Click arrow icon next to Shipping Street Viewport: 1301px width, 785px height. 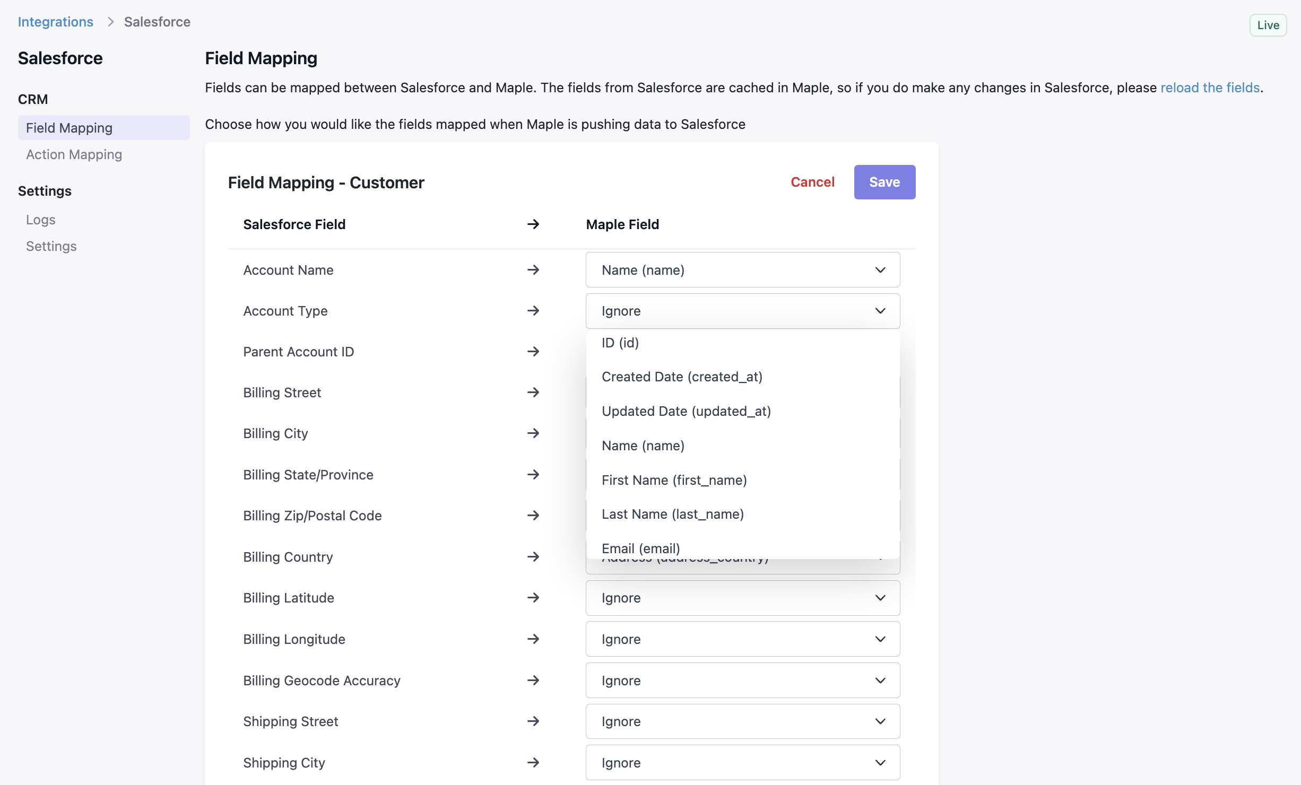533,721
